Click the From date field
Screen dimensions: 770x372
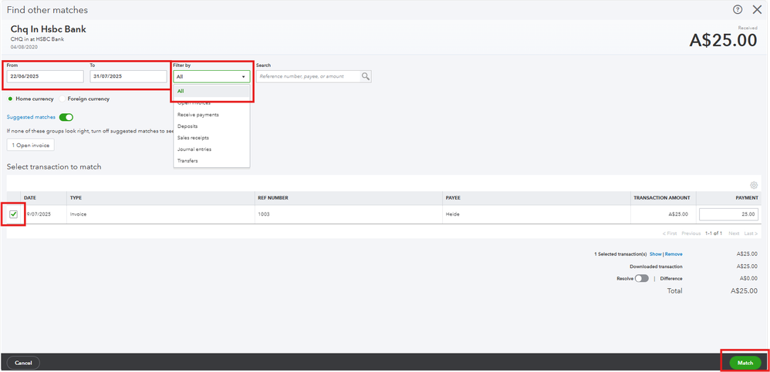point(46,76)
